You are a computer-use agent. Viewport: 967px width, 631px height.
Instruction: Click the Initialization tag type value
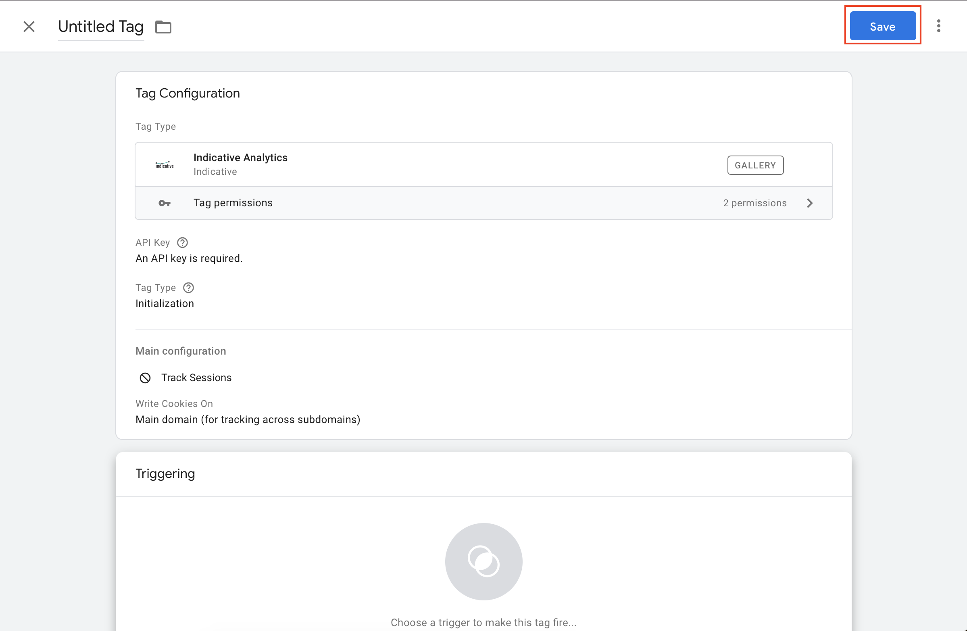(x=165, y=303)
